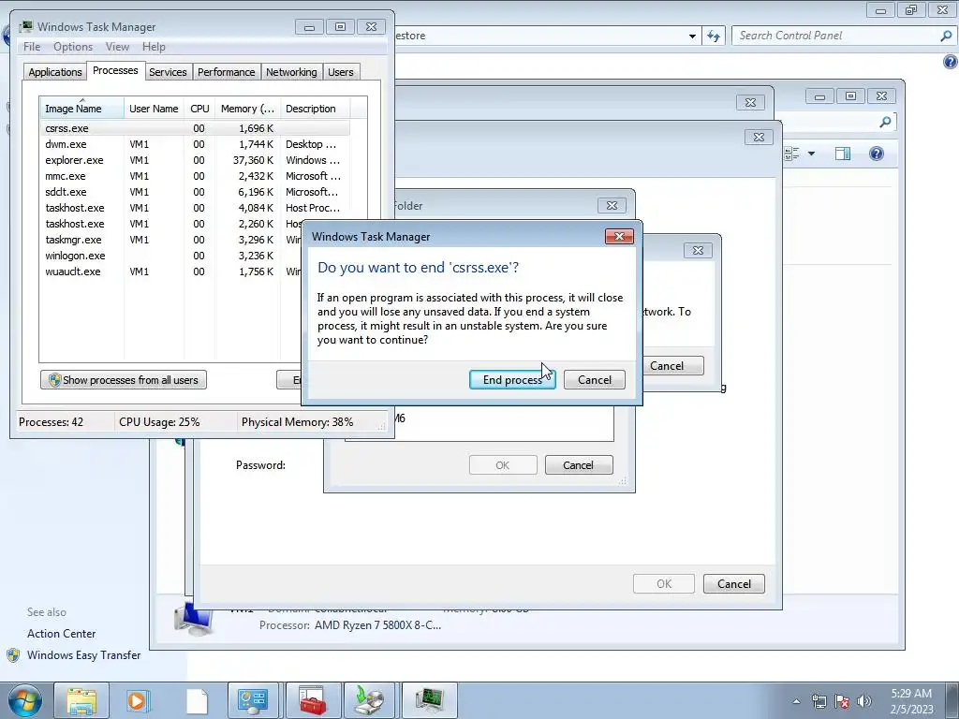Sort processes by CPU column
The width and height of the screenshot is (959, 719).
point(199,109)
